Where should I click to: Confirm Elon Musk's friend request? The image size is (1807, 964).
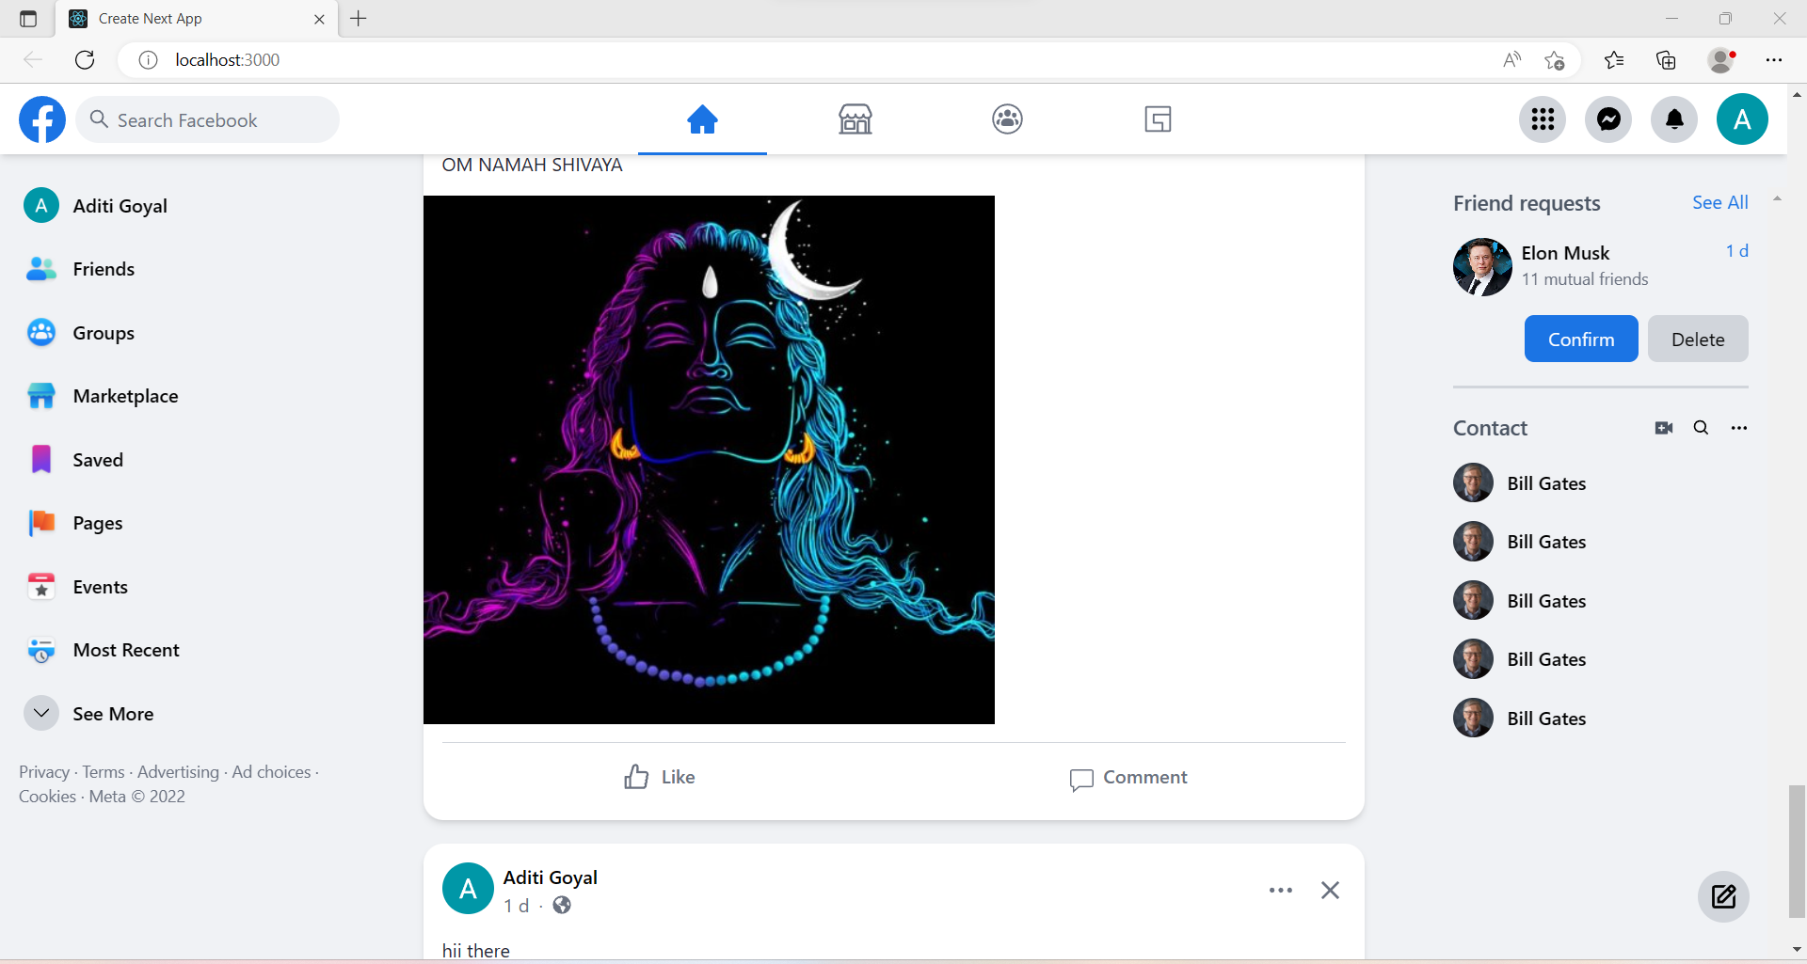(x=1580, y=338)
